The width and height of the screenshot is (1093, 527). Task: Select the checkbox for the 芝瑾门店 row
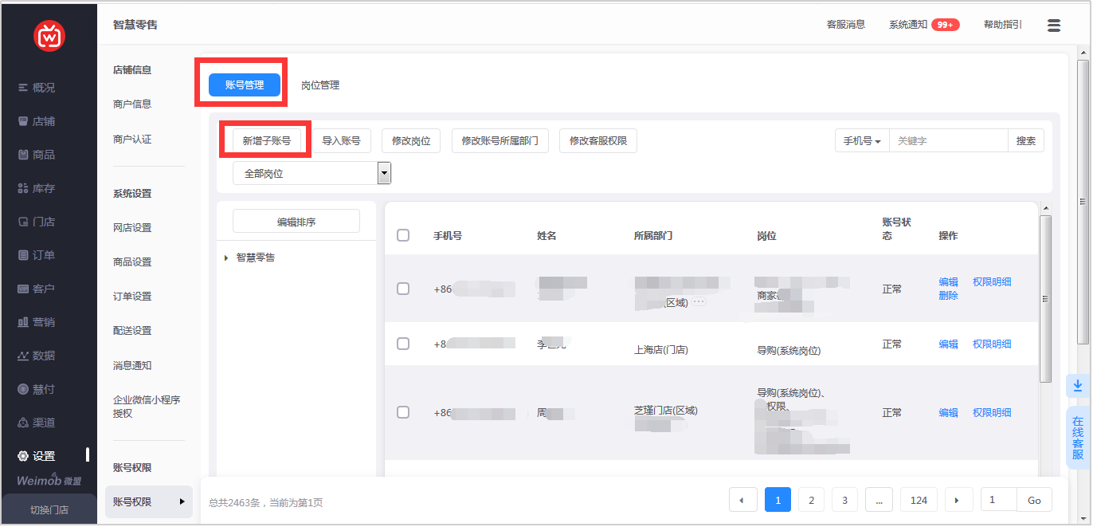point(403,412)
